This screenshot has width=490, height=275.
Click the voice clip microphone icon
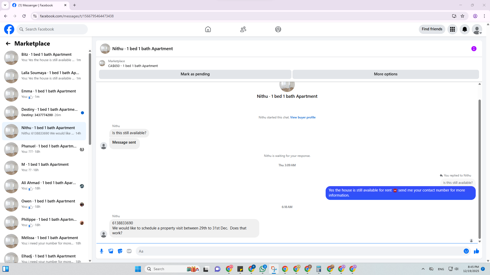[102, 251]
